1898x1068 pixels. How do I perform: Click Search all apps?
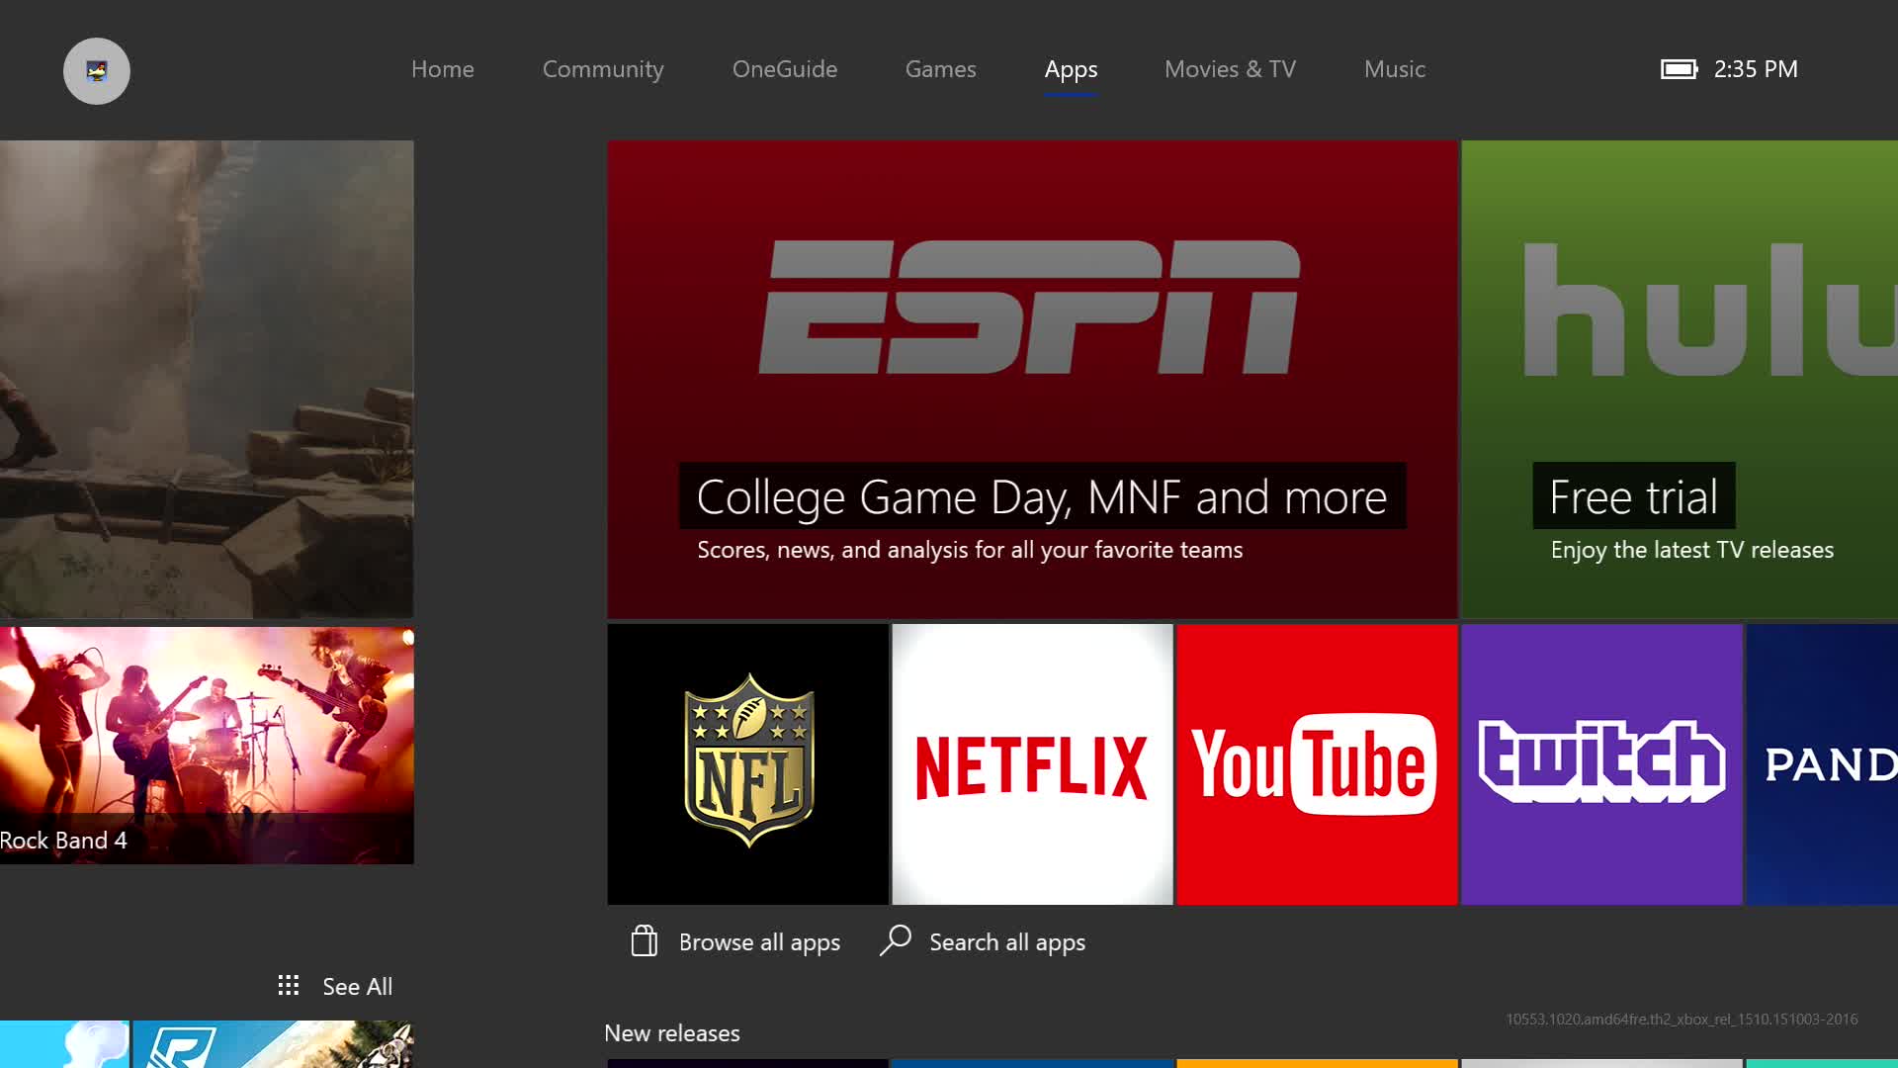(1007, 942)
